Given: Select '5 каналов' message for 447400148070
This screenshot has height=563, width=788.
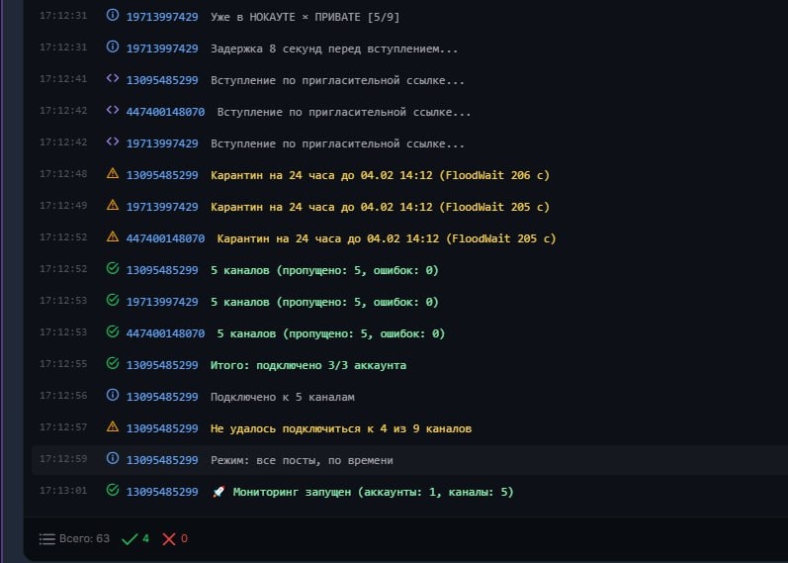Looking at the screenshot, I should point(330,334).
